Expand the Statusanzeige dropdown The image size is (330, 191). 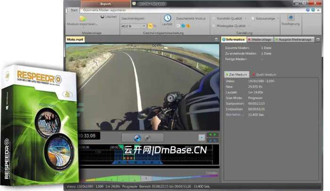pyautogui.click(x=278, y=18)
